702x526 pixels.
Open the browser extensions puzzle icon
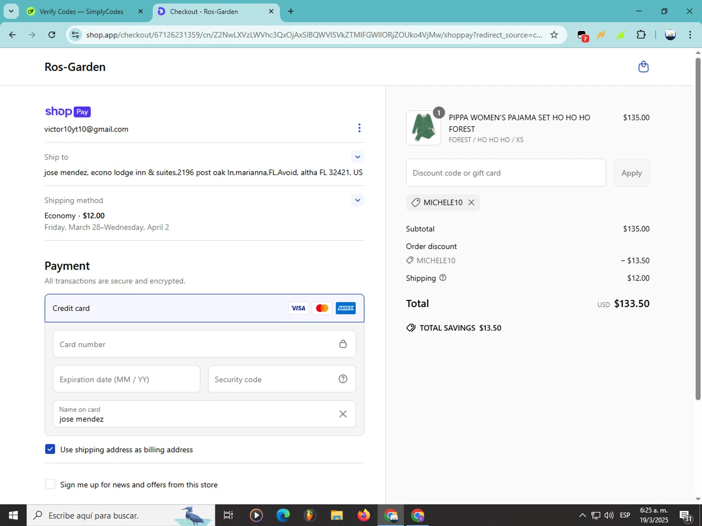pyautogui.click(x=641, y=35)
